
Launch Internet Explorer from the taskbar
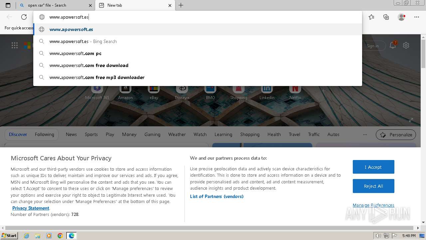point(26,236)
